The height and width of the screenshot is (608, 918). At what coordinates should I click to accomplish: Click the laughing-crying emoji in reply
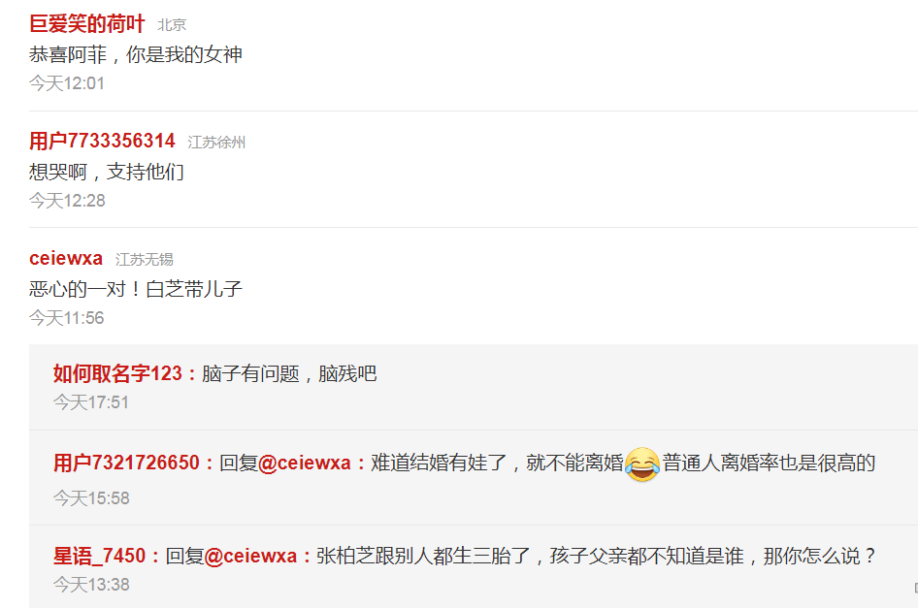click(642, 464)
